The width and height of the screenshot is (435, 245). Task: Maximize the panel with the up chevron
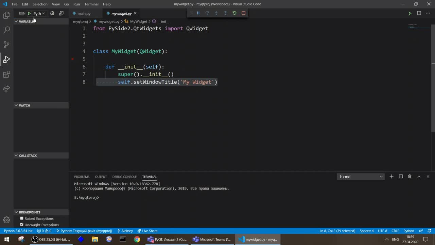(419, 176)
